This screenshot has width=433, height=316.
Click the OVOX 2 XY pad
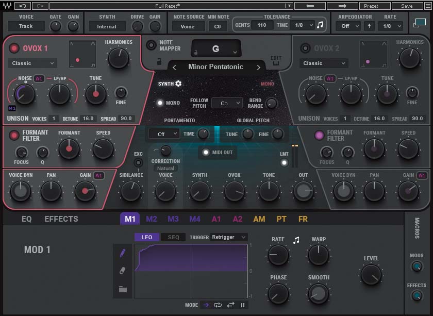point(374,54)
